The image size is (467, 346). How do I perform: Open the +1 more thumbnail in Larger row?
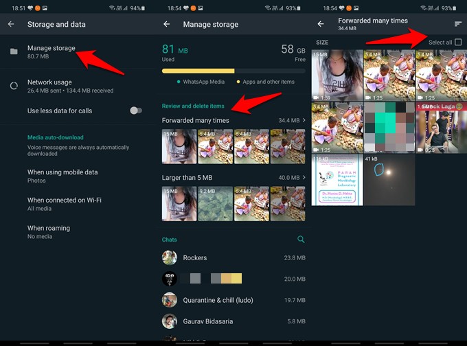288,204
